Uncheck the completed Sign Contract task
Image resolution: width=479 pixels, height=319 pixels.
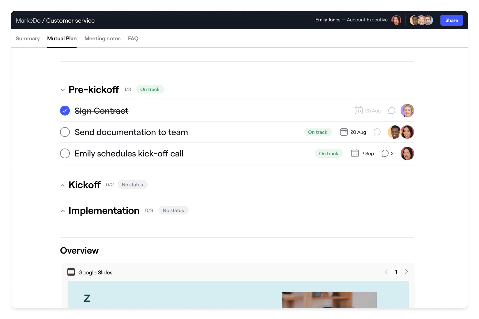point(65,111)
